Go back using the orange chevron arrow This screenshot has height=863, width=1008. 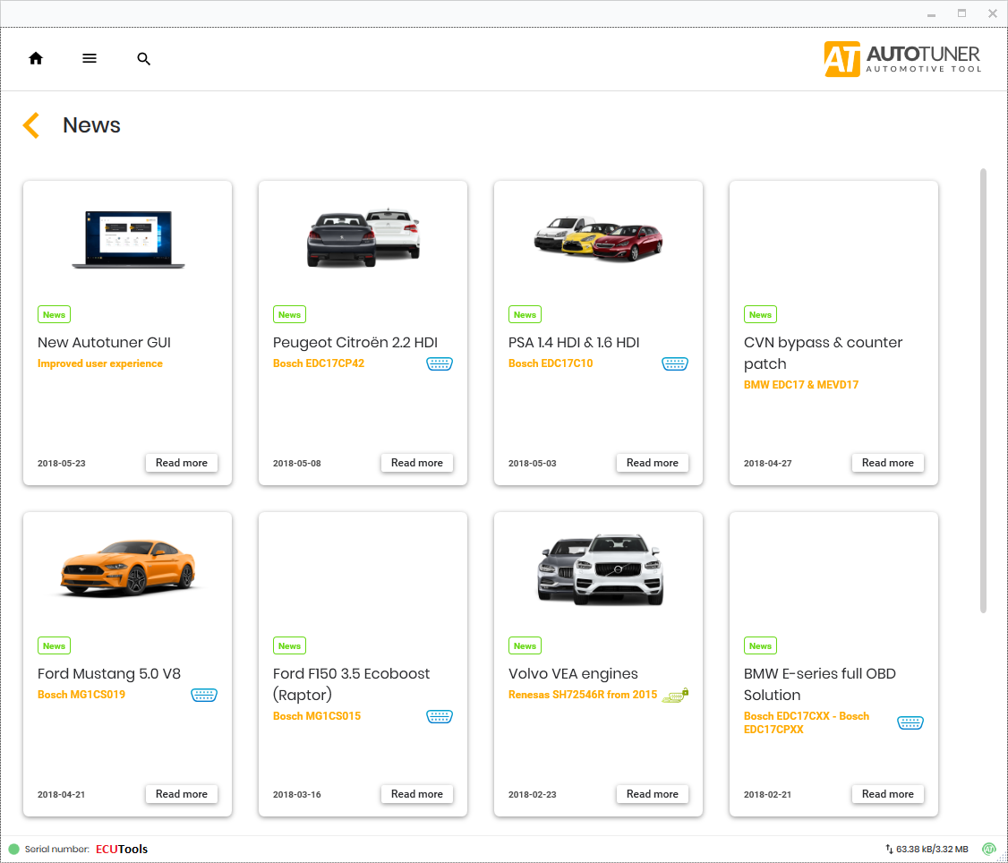[31, 125]
